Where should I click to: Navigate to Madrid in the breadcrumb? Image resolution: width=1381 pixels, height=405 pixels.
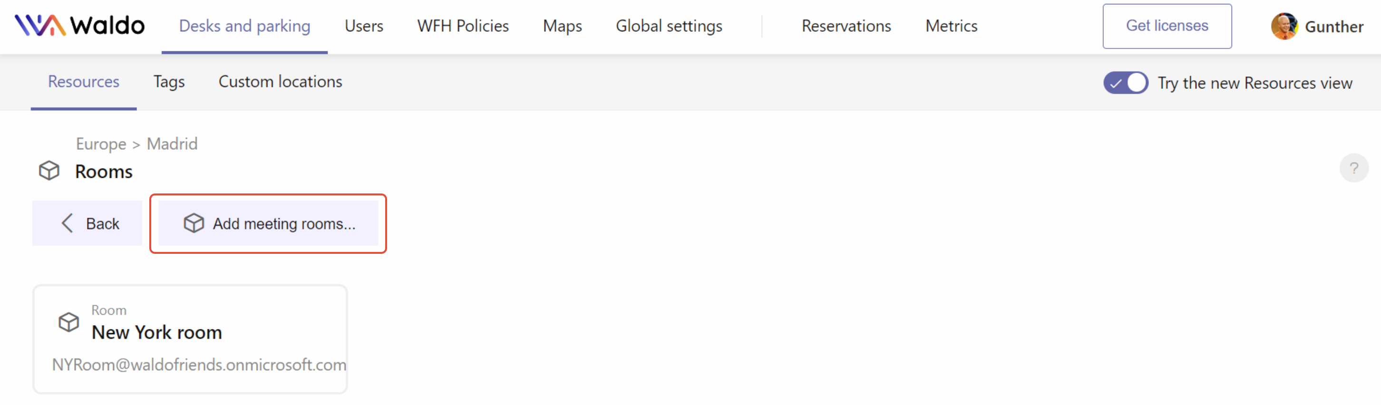point(172,144)
